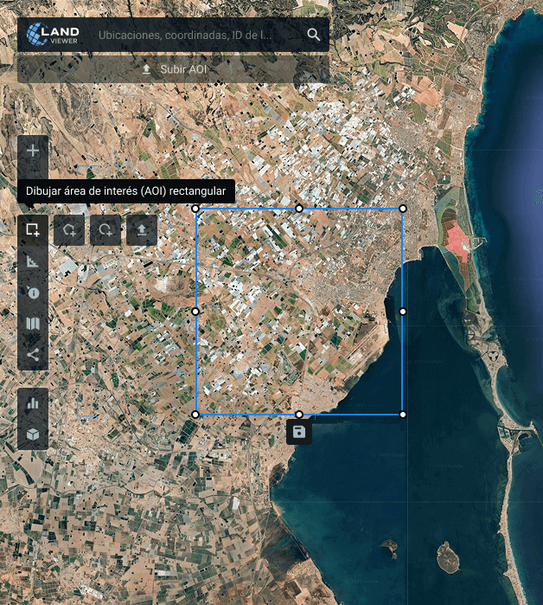The width and height of the screenshot is (543, 605).
Task: Click the top-left corner handle of AOI rectangle
Action: coord(195,209)
